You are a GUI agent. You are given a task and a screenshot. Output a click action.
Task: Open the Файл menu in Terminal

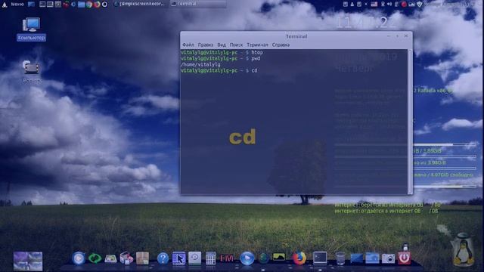[x=188, y=45]
